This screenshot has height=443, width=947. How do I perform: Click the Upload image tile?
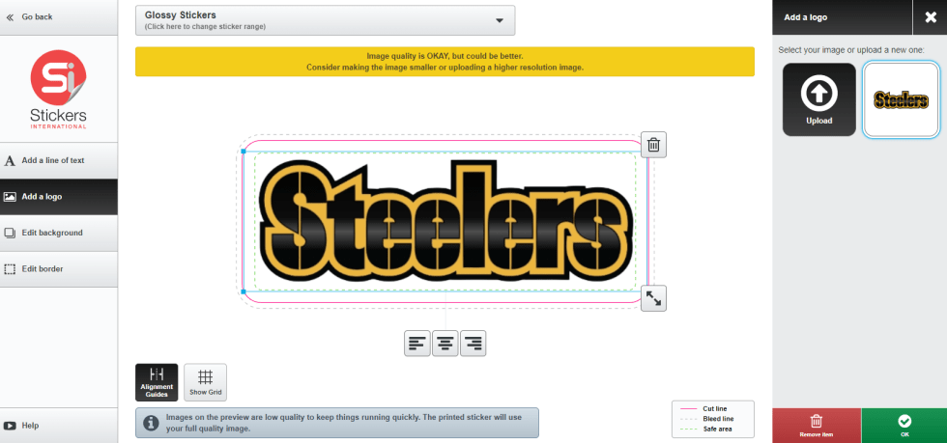pyautogui.click(x=819, y=99)
